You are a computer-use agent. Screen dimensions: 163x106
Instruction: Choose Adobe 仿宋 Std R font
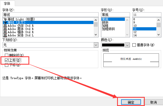[x=48, y=26]
